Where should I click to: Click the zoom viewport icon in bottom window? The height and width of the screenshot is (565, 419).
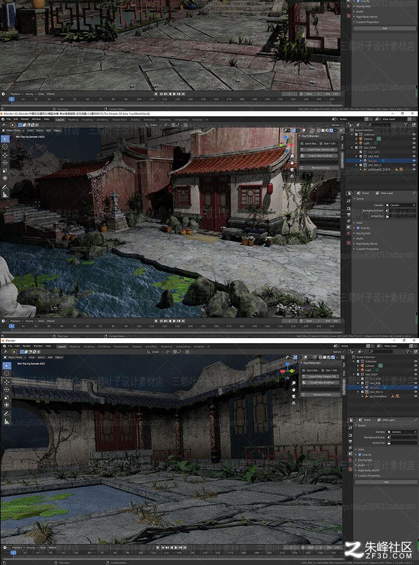click(294, 383)
